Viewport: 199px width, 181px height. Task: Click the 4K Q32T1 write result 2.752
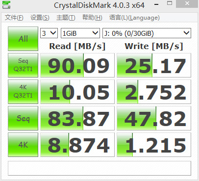point(154,92)
